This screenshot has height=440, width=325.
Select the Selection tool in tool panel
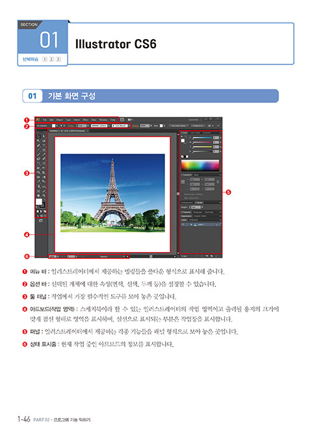(x=38, y=137)
